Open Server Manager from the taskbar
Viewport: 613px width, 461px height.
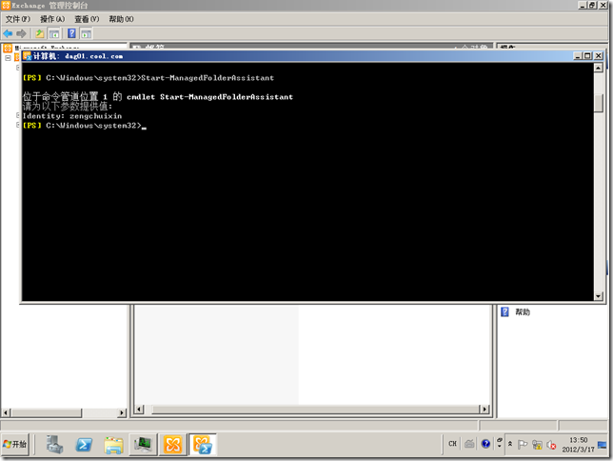pyautogui.click(x=54, y=444)
